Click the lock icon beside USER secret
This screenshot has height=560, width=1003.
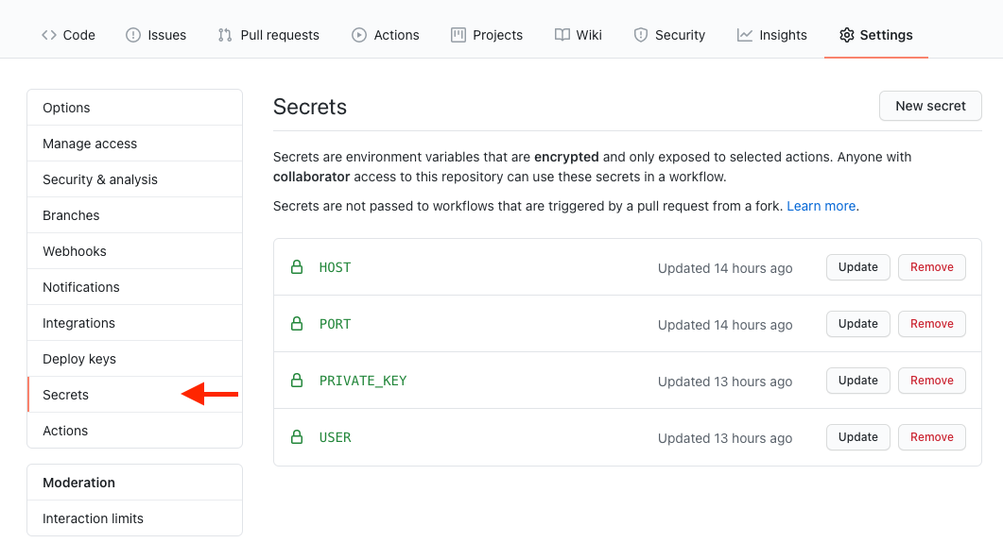coord(297,437)
